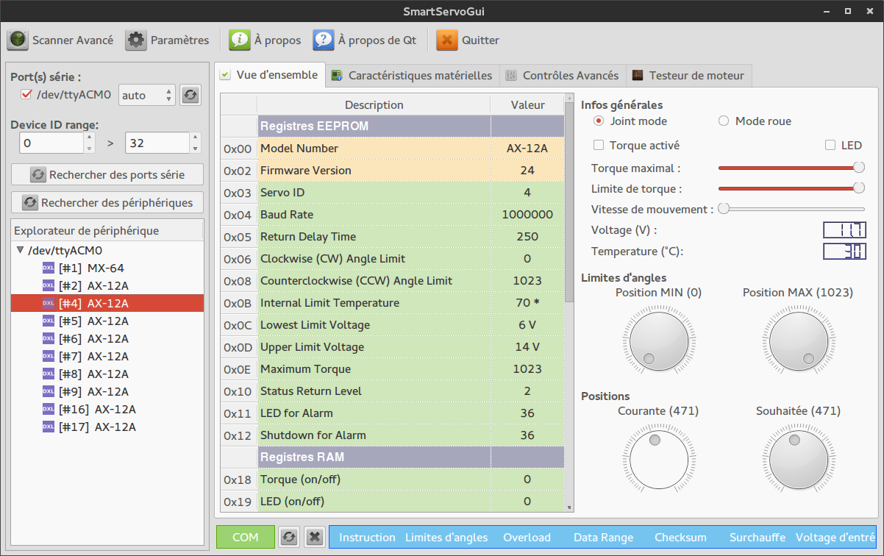Open Contrôles Avancés tab
Image resolution: width=884 pixels, height=556 pixels.
tap(563, 76)
